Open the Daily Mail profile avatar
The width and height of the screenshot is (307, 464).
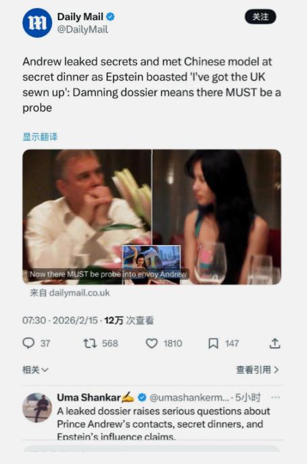(37, 23)
